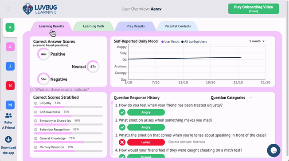Click the User Overview: Aarav heading
Image resolution: width=289 pixels, height=161 pixels.
141,9
